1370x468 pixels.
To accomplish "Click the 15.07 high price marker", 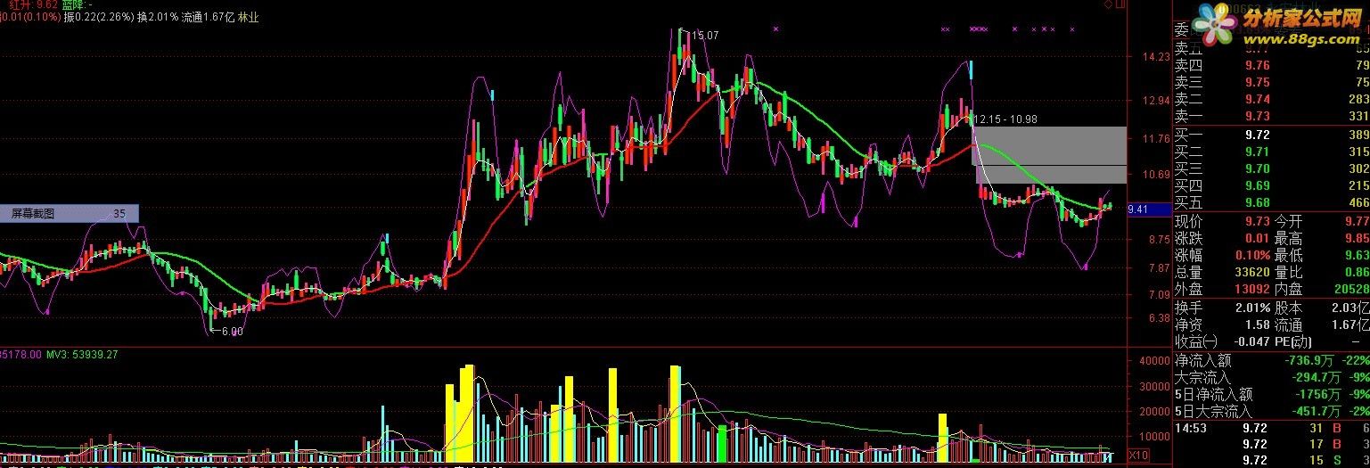I will [705, 35].
